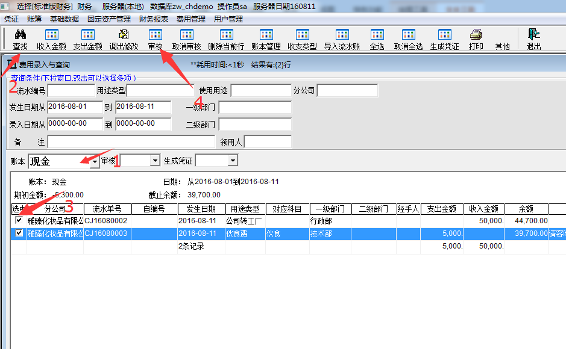Click the 收入金额 toolbar icon
The image size is (566, 349).
click(51, 39)
